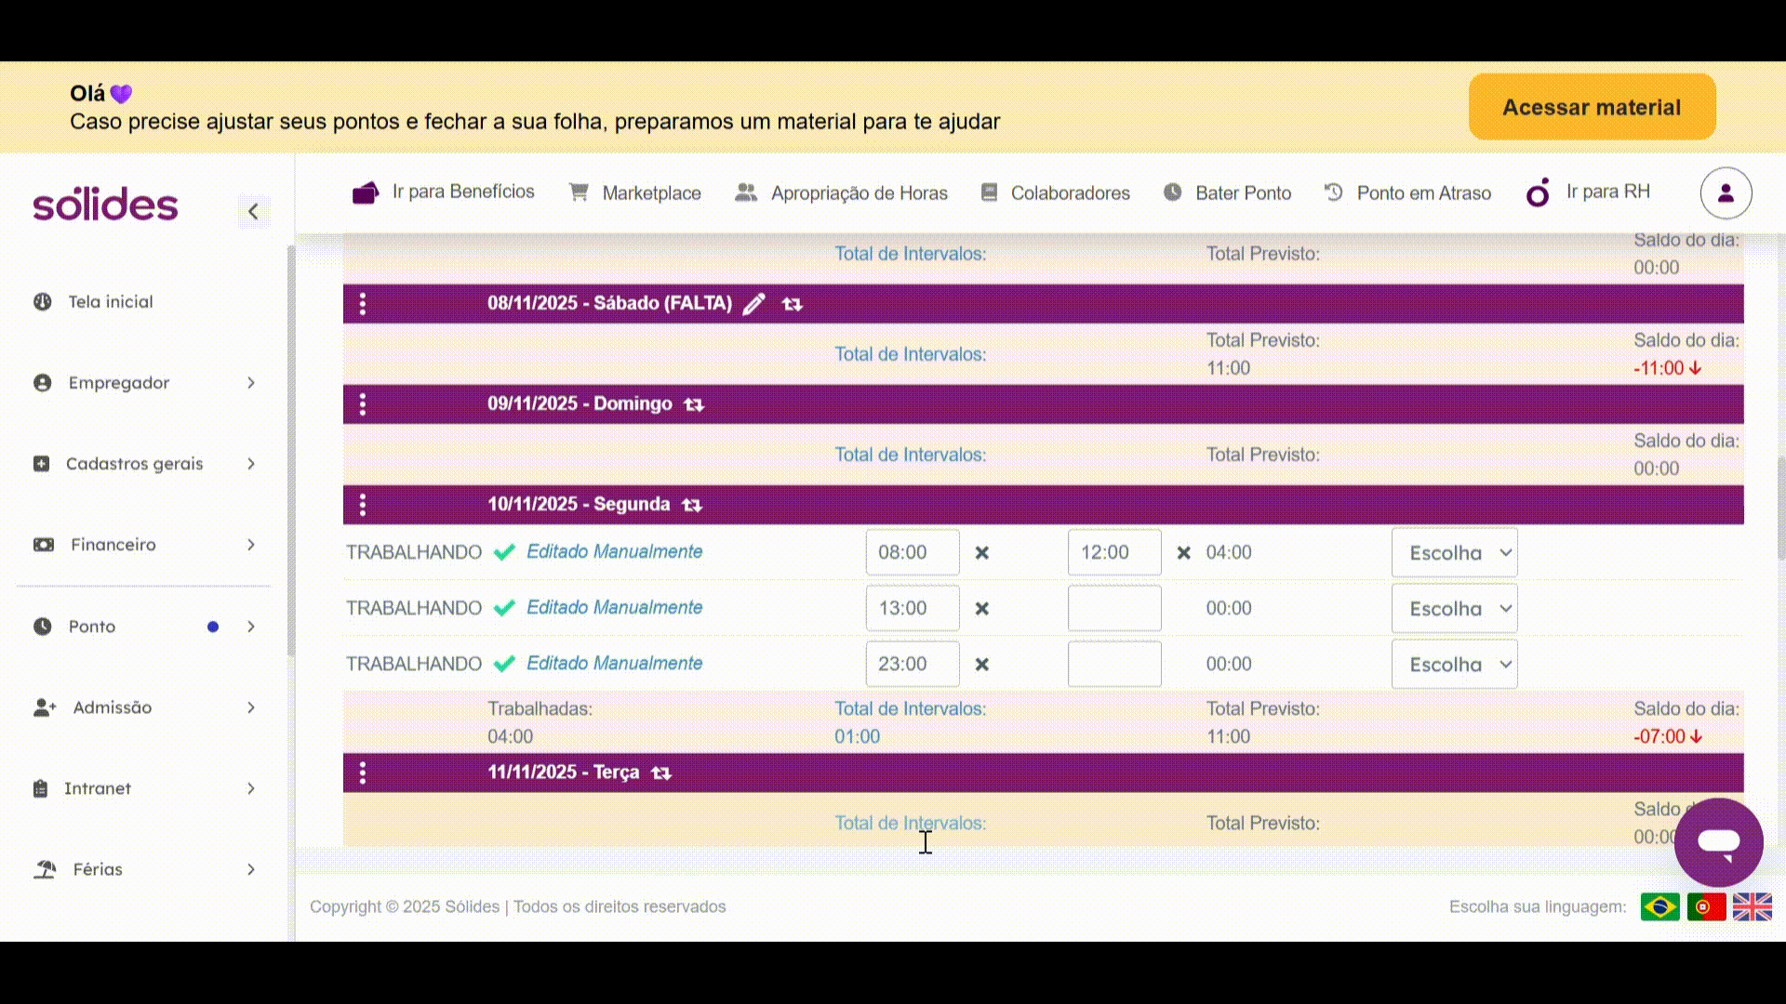This screenshot has width=1786, height=1004.
Task: Click the 23:00 entry time field
Action: tap(913, 665)
